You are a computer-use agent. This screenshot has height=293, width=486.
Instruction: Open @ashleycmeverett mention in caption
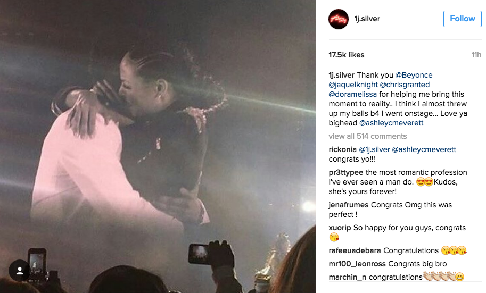[x=391, y=123]
